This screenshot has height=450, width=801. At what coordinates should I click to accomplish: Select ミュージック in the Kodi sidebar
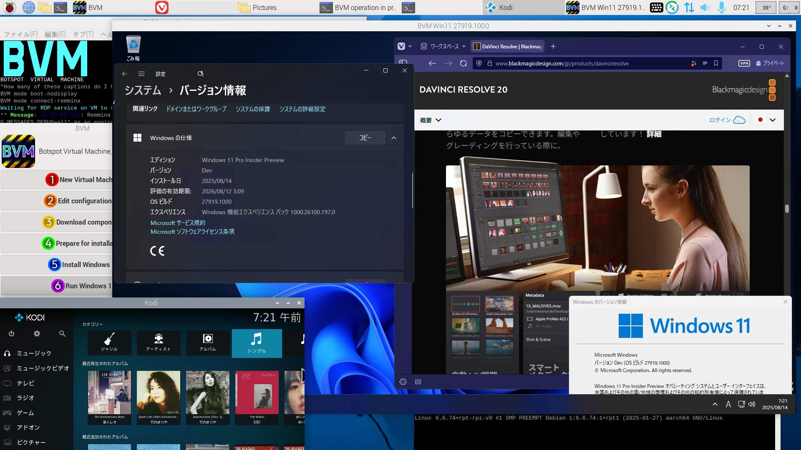(x=34, y=353)
